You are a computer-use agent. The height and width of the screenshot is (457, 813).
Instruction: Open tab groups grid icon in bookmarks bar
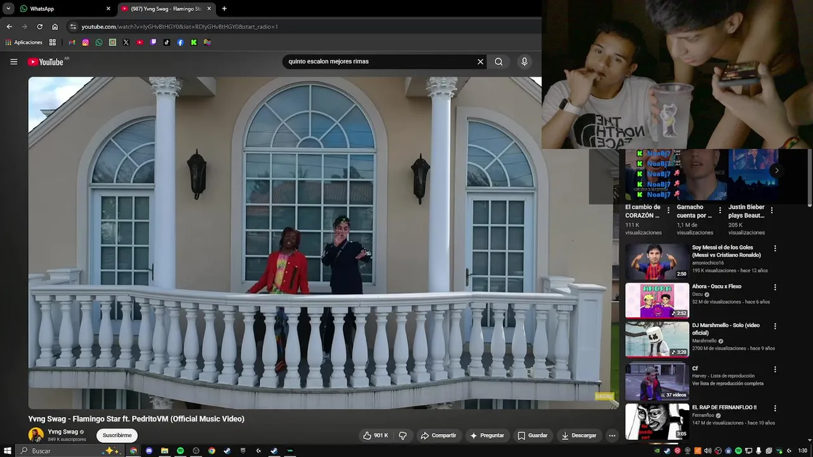click(52, 43)
